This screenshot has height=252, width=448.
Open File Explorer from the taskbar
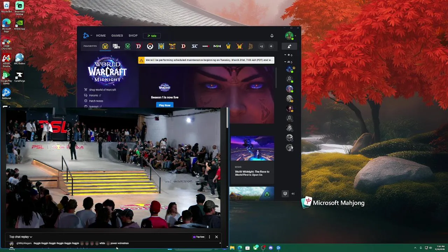click(232, 248)
